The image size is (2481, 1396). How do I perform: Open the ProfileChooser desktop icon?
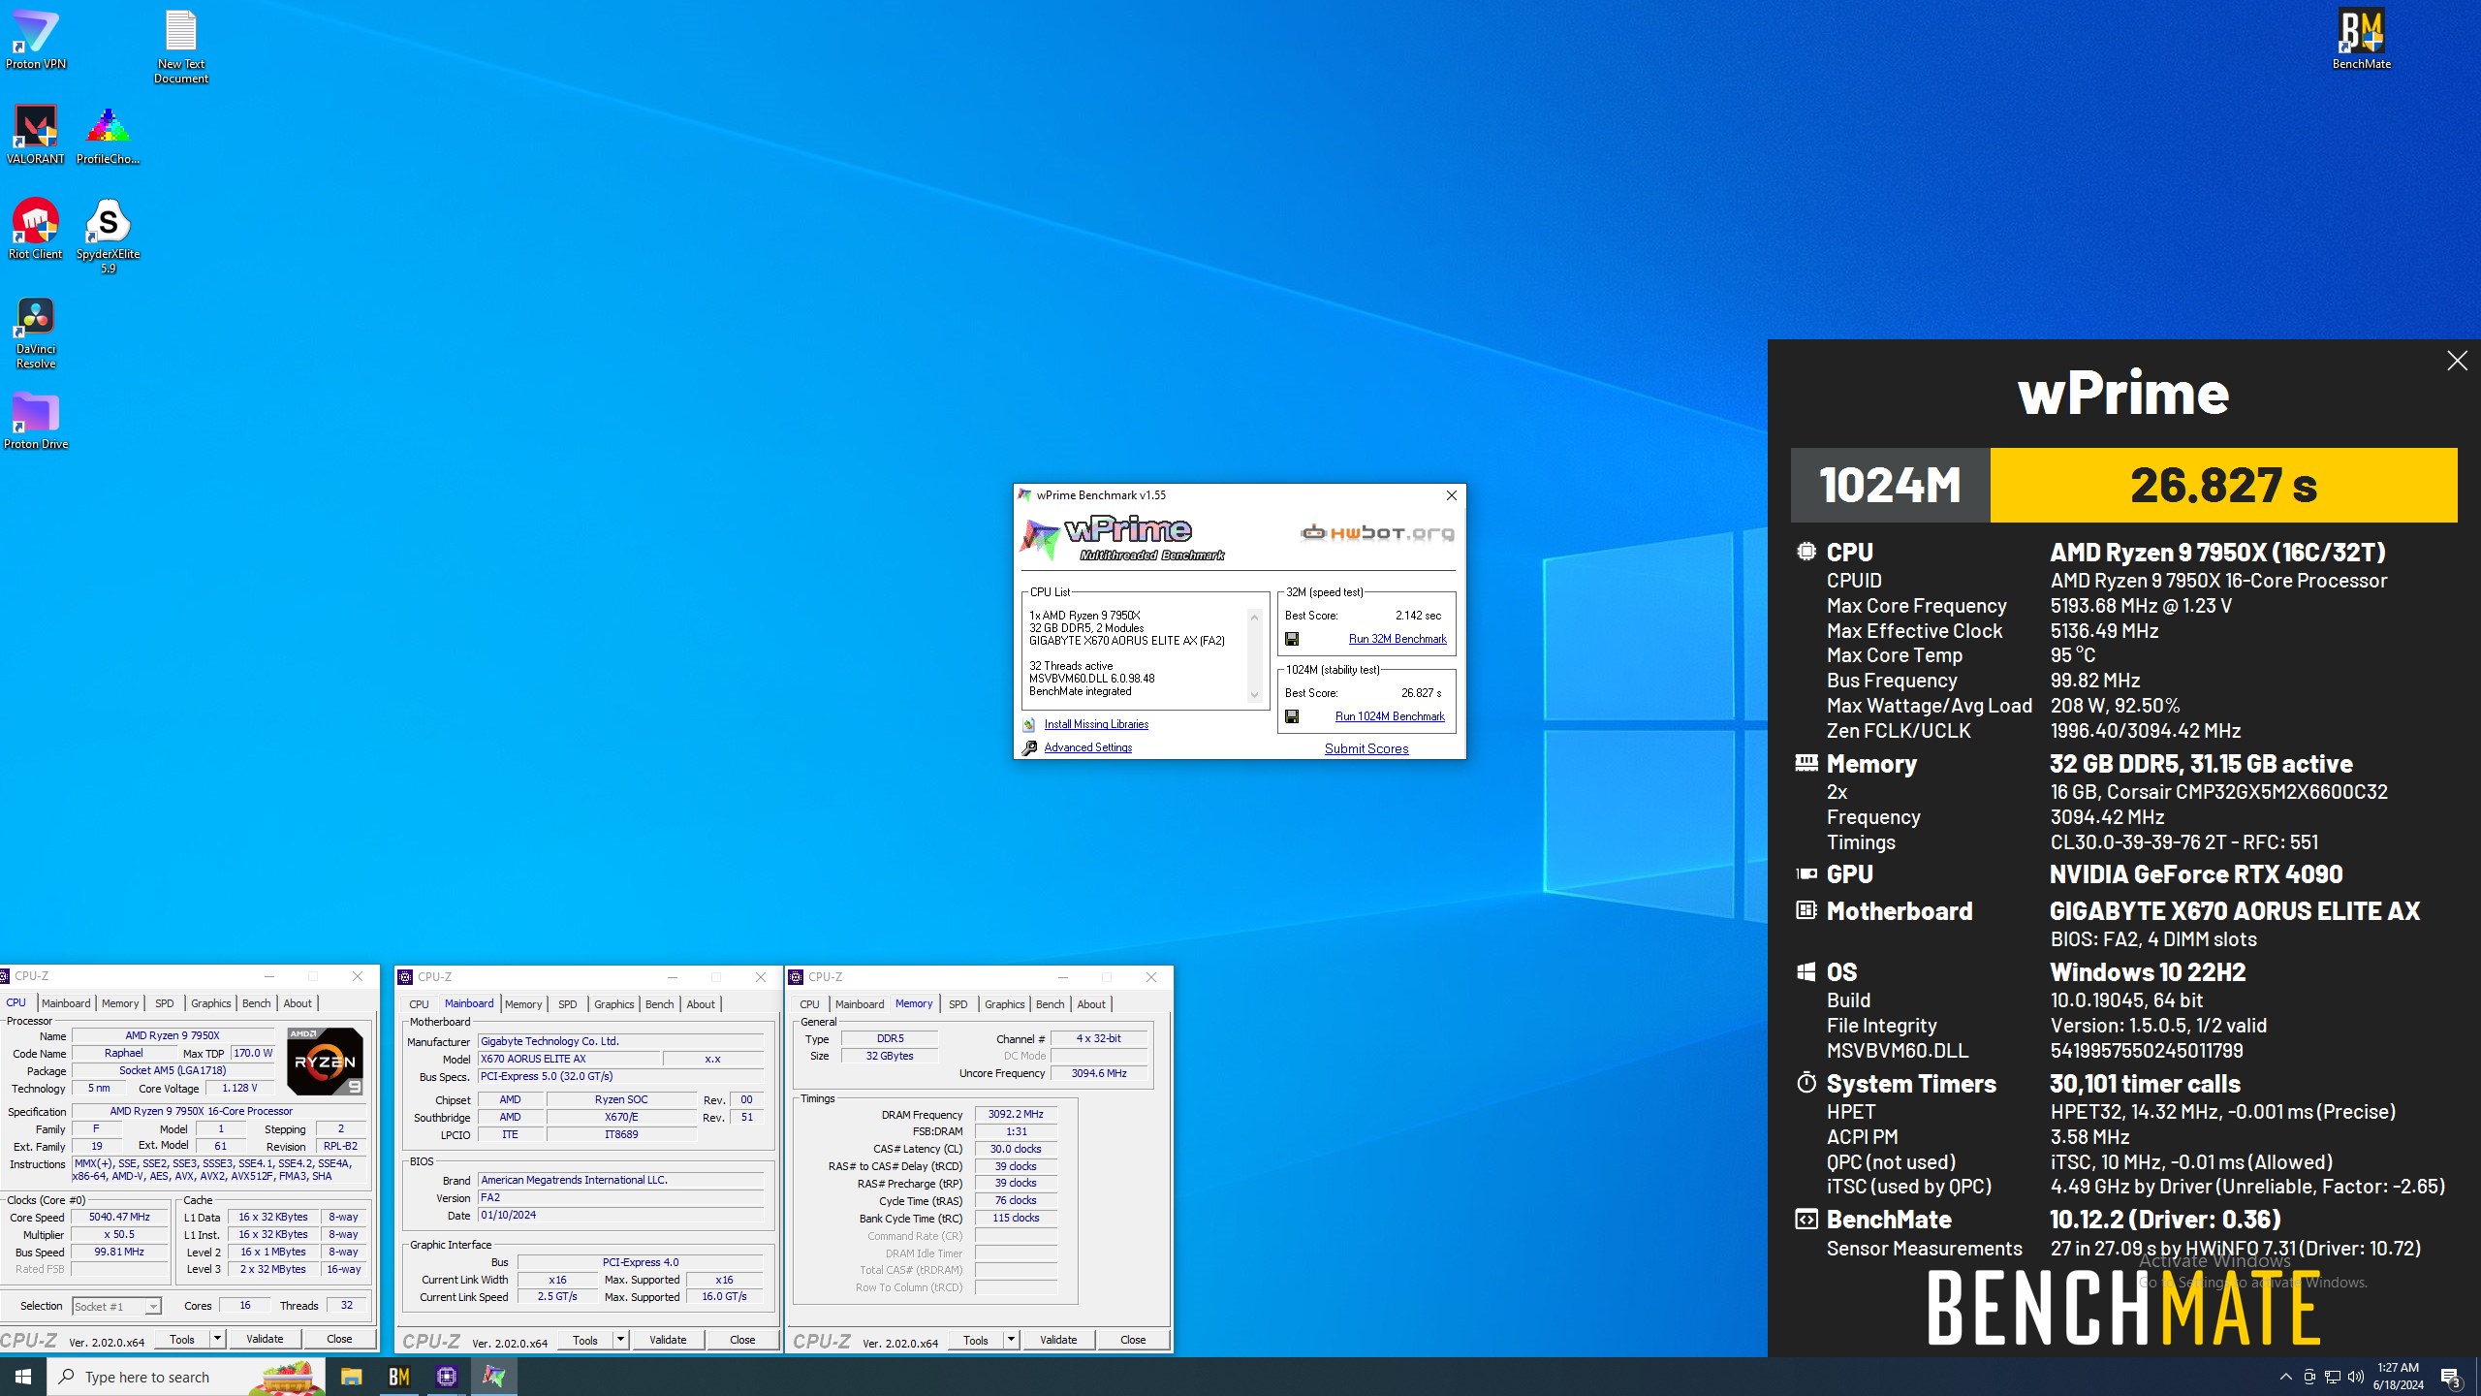tap(108, 134)
